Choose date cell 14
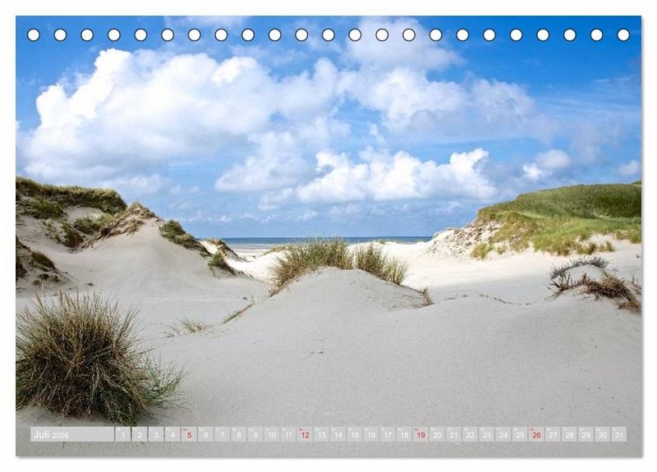This screenshot has width=657, height=472. (x=338, y=434)
